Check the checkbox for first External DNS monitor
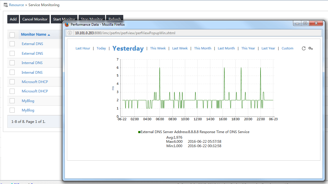This screenshot has height=184, width=328. (12, 44)
